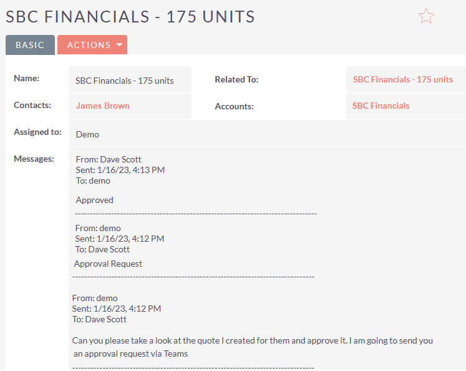466x371 pixels.
Task: Select the Assigned to Demo value
Action: 87,134
